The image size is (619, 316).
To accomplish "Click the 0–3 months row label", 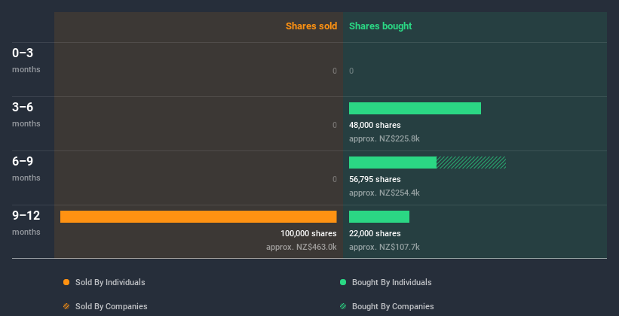I will (26, 60).
